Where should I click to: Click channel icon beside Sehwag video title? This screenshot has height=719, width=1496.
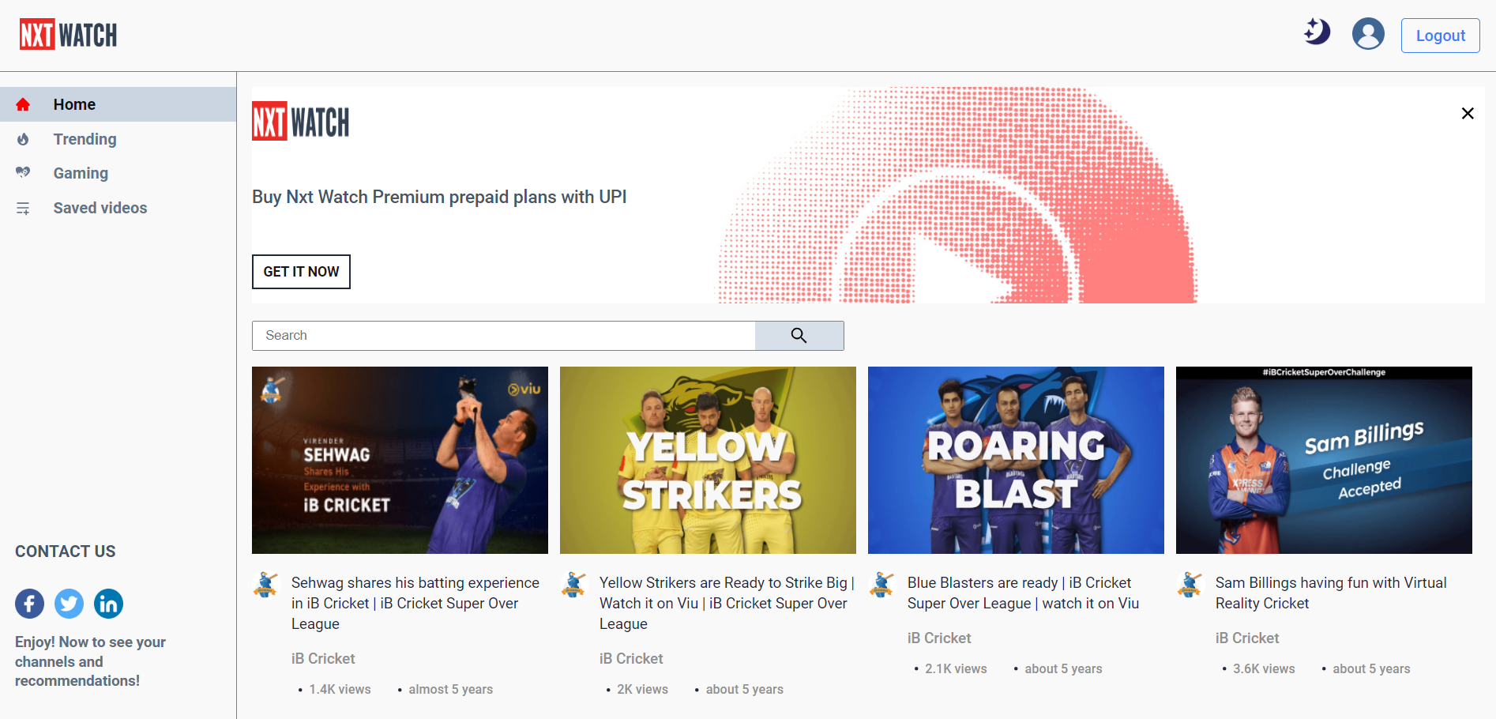pos(265,585)
